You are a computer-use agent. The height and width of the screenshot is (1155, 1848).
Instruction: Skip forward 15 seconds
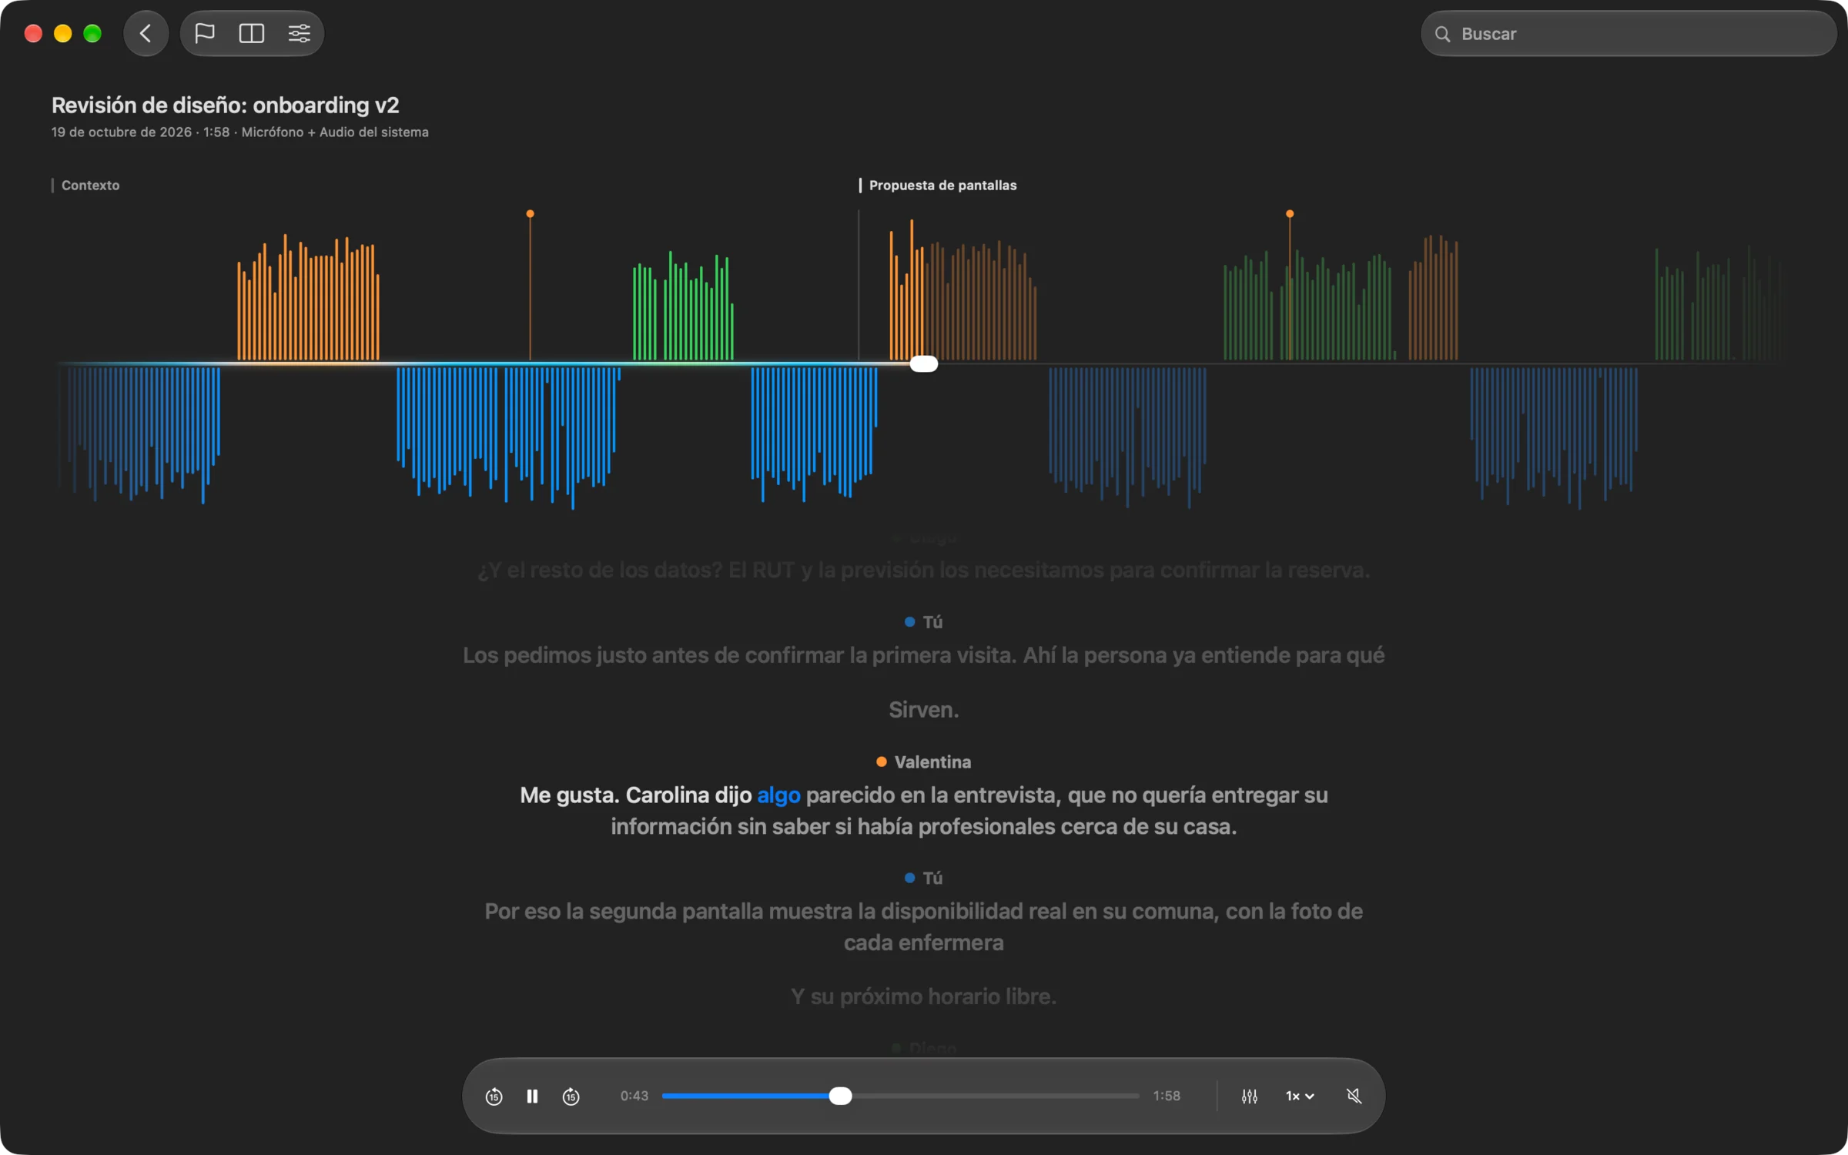[x=571, y=1096]
